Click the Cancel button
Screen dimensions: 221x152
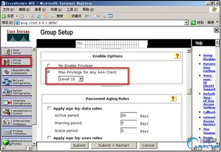[x=148, y=146]
